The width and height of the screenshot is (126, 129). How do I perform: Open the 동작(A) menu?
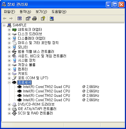click(x=25, y=12)
